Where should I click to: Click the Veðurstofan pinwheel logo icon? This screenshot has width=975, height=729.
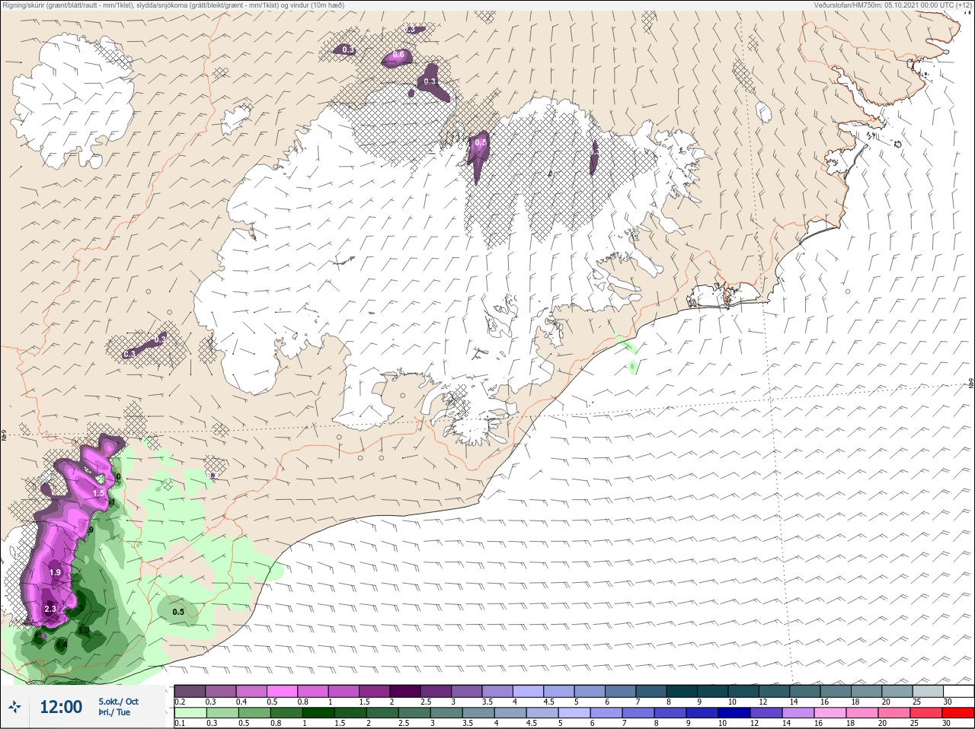coord(14,707)
